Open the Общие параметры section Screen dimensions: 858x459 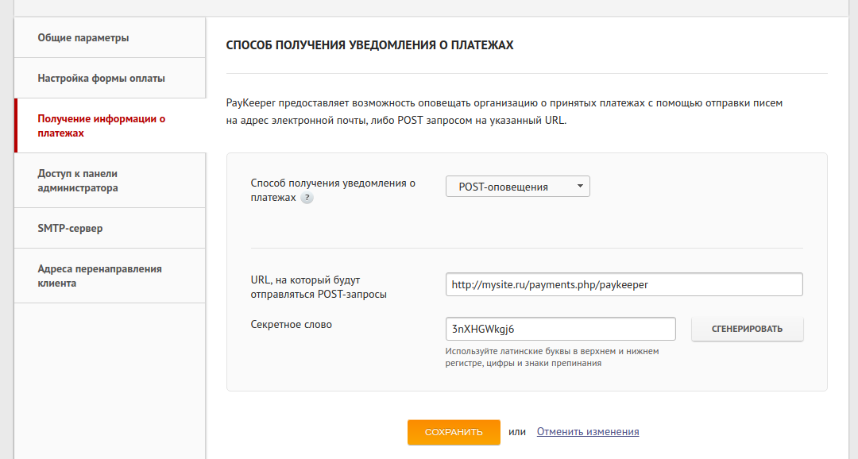(83, 37)
